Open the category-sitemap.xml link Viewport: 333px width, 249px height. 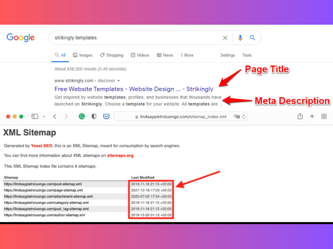(x=46, y=203)
